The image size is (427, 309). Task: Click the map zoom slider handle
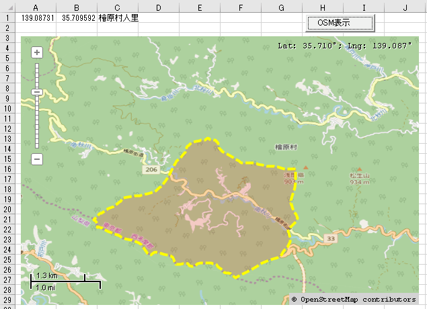pos(37,92)
